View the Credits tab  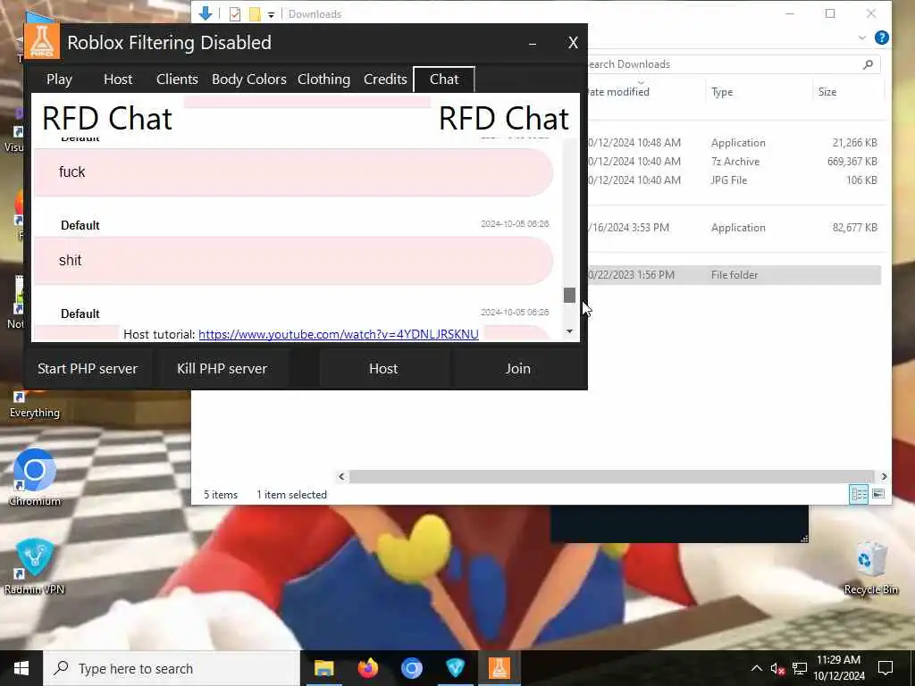(x=385, y=79)
